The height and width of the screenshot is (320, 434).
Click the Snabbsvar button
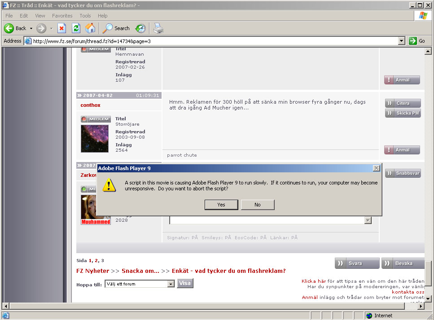click(403, 173)
